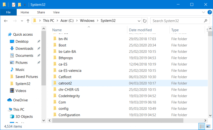
Task: Open Music in the navigation pane
Action: [20, 70]
